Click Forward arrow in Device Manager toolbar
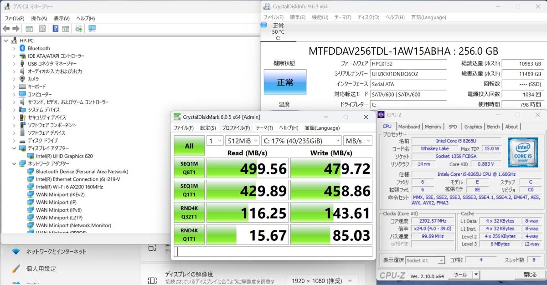This screenshot has width=547, height=285. pyautogui.click(x=15, y=29)
